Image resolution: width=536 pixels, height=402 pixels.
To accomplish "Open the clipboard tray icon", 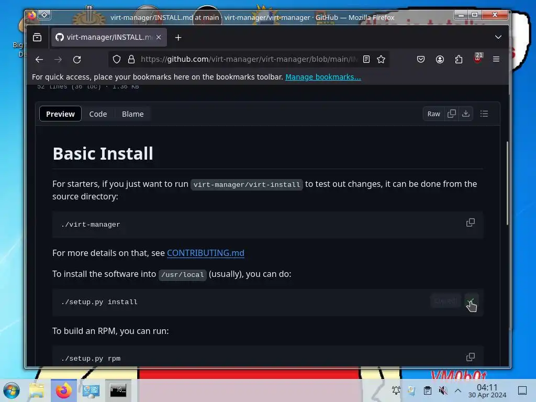I will [x=427, y=390].
